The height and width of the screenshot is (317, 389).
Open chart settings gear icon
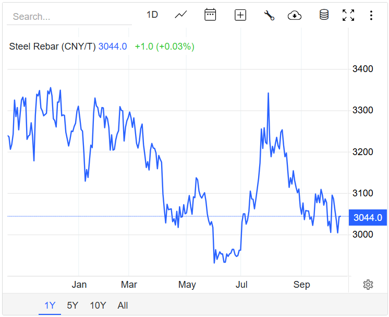point(368,285)
